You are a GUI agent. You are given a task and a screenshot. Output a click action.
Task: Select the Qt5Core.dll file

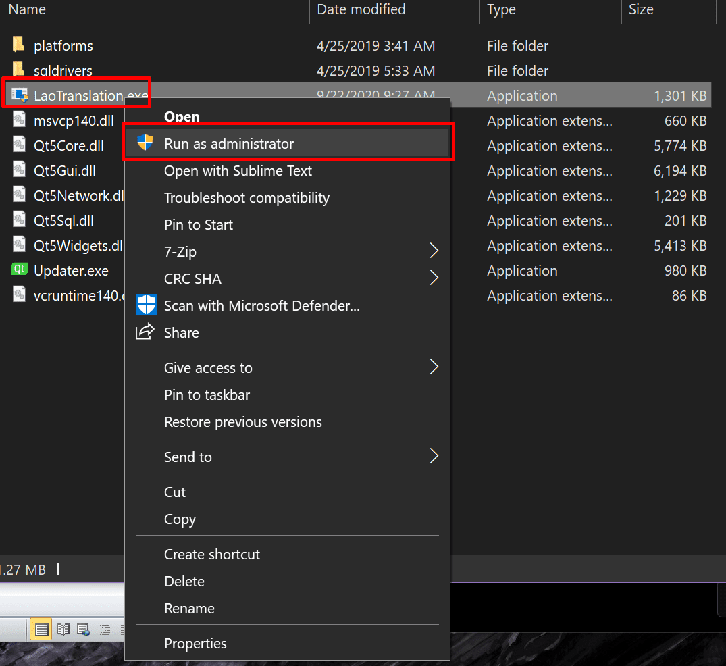click(68, 146)
